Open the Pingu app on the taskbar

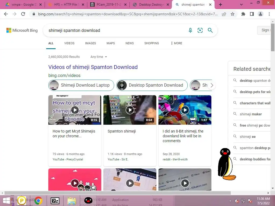tap(88, 201)
